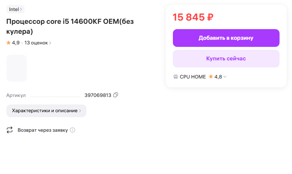Click the seller's star rating 4,8

point(216,77)
